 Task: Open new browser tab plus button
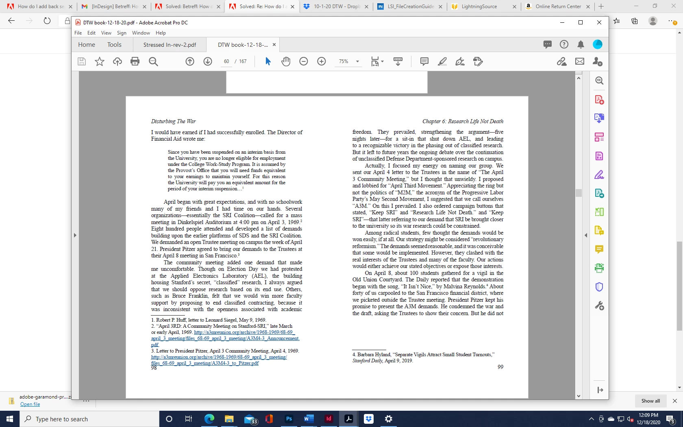601,7
